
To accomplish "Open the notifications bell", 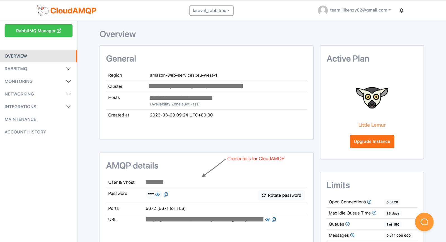I will pyautogui.click(x=401, y=11).
